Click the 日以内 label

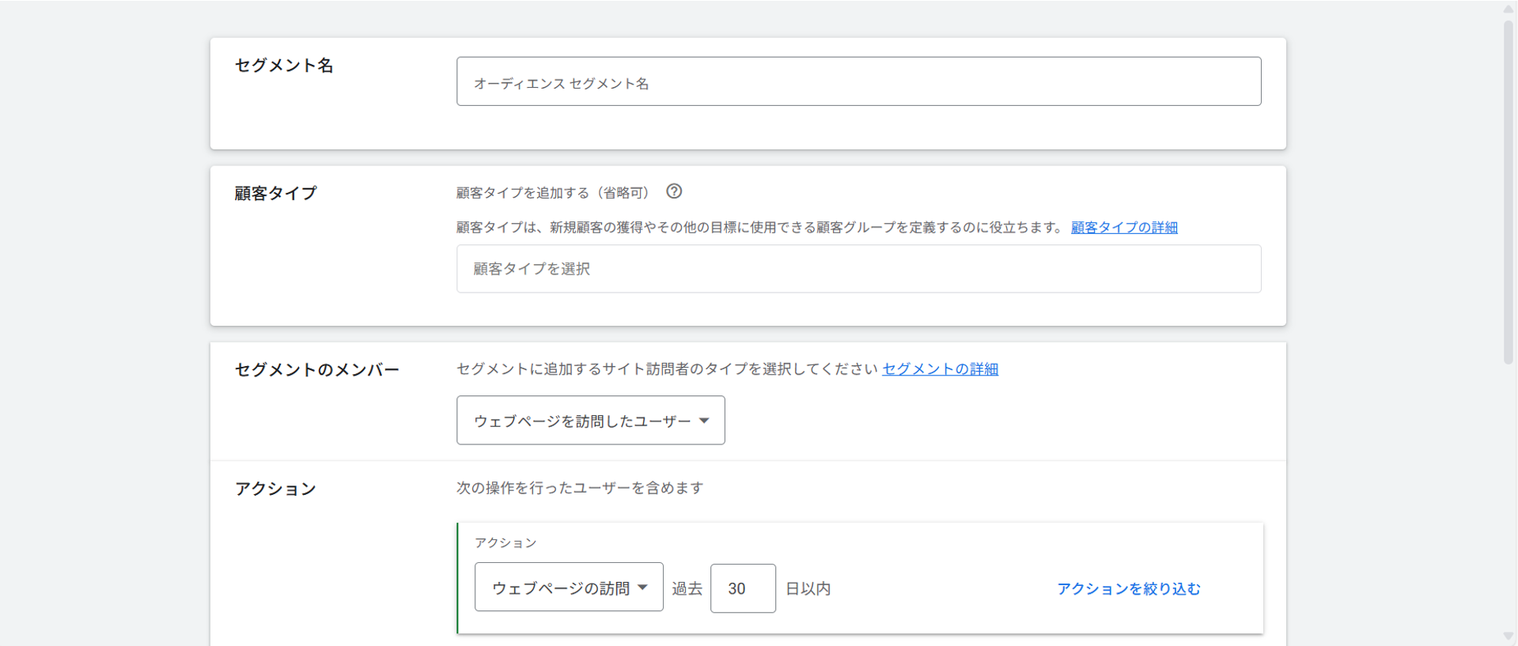(808, 589)
